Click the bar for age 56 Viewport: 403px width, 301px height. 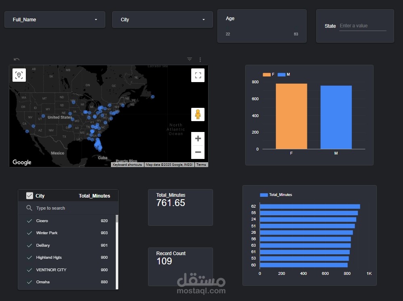305,239
